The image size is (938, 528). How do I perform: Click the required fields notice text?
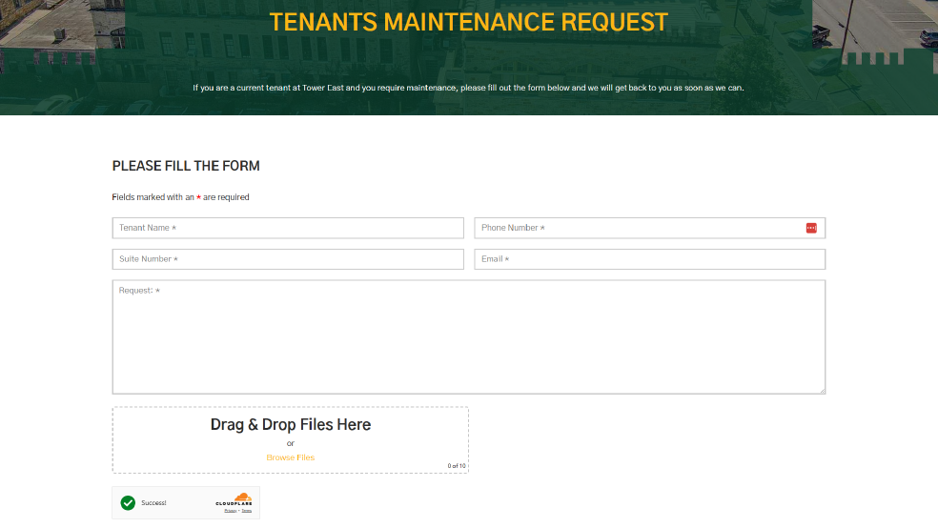[180, 197]
